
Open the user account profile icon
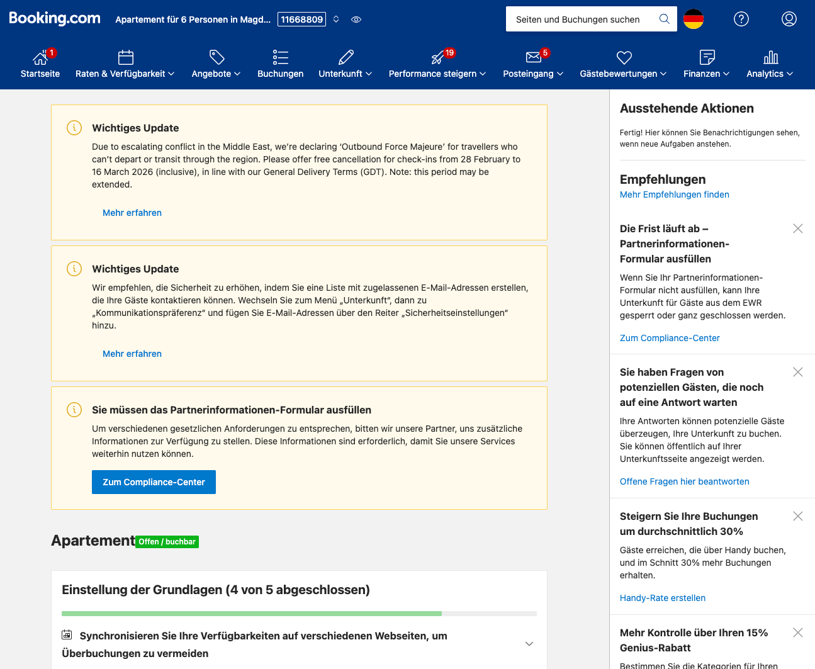(x=789, y=19)
